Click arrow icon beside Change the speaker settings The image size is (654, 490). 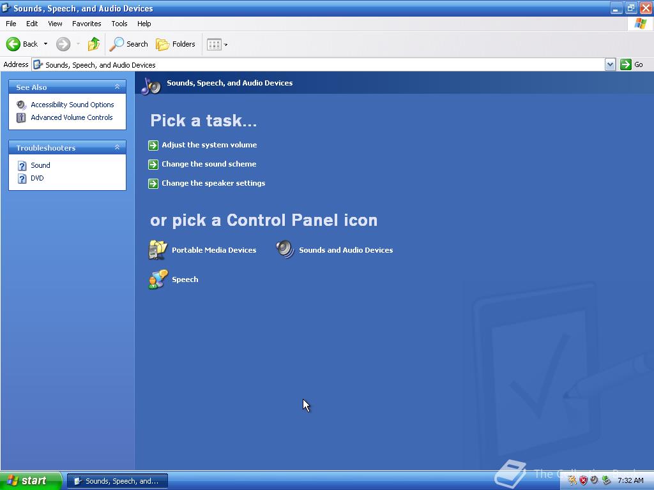153,183
